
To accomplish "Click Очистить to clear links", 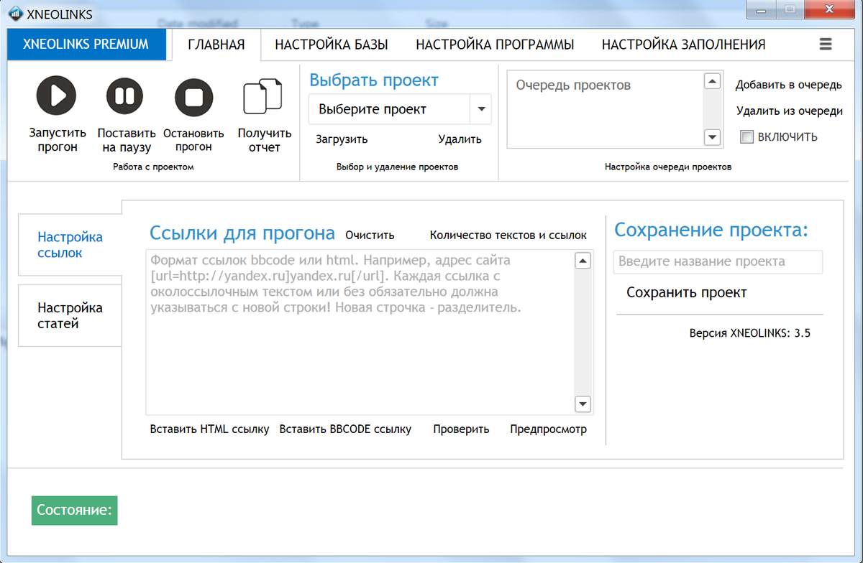I will pos(370,235).
